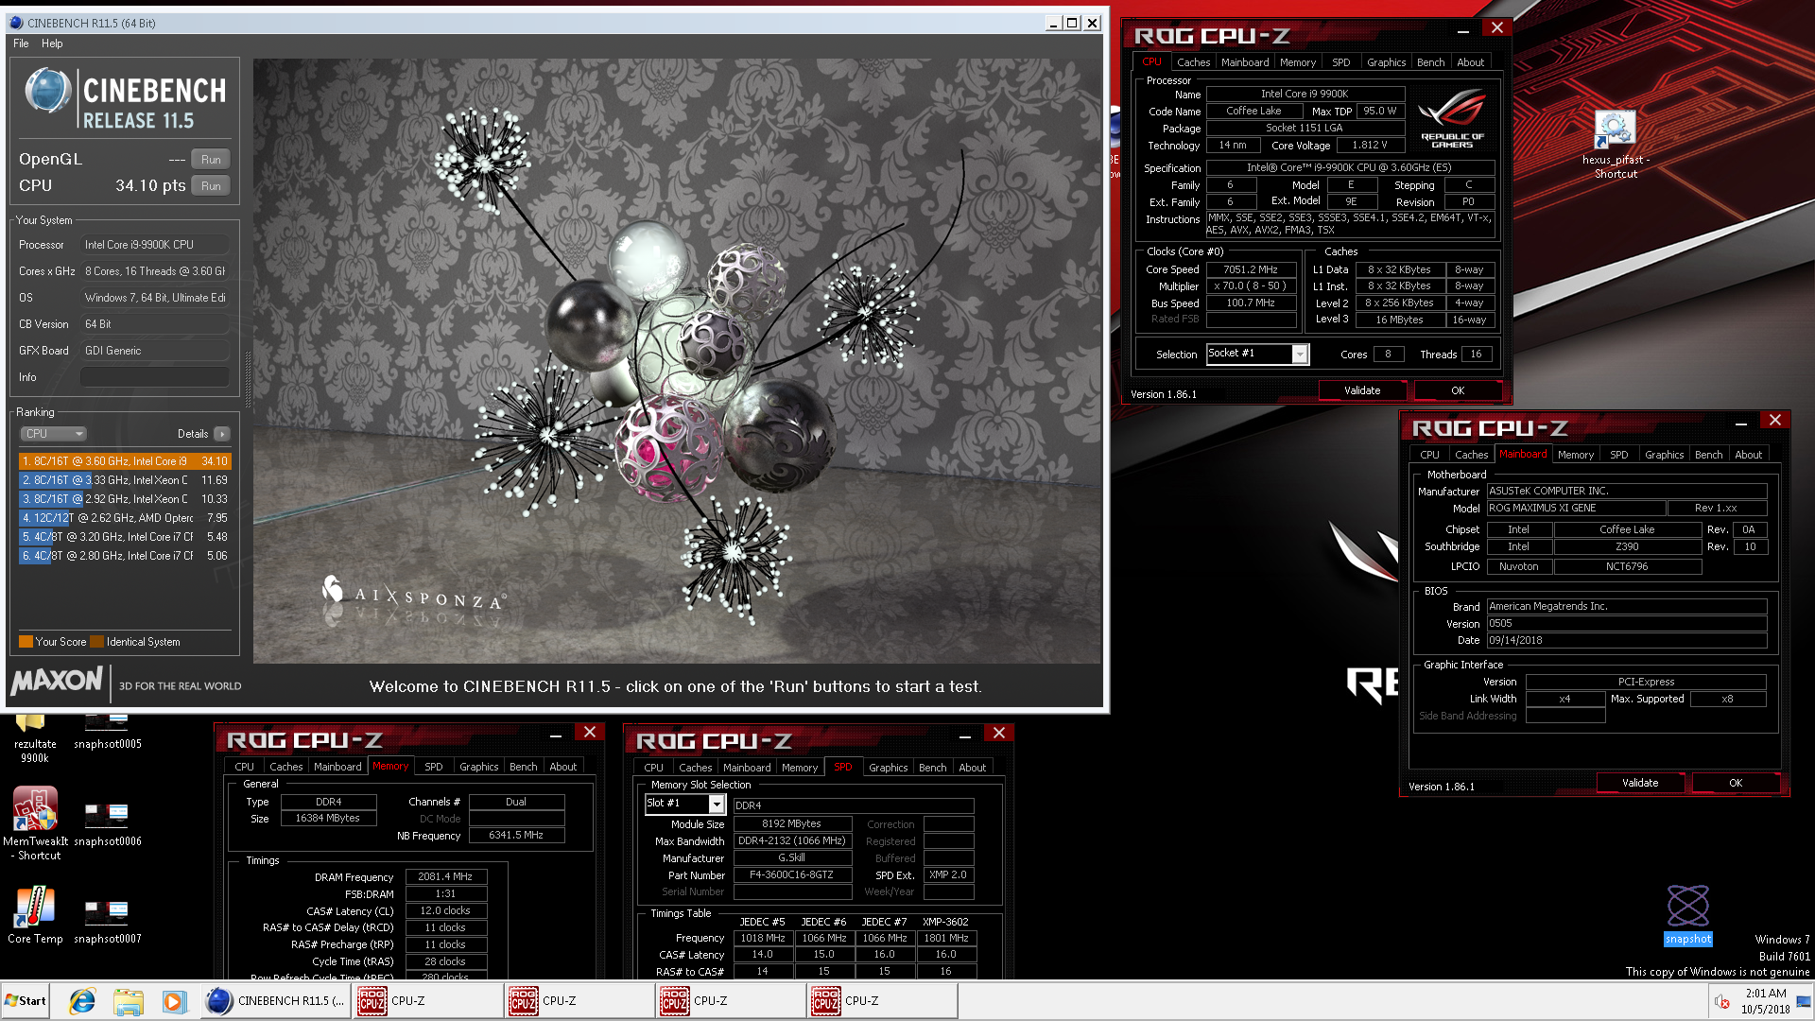Click Part Number F4-3600C16-8GTZ field

pyautogui.click(x=791, y=875)
